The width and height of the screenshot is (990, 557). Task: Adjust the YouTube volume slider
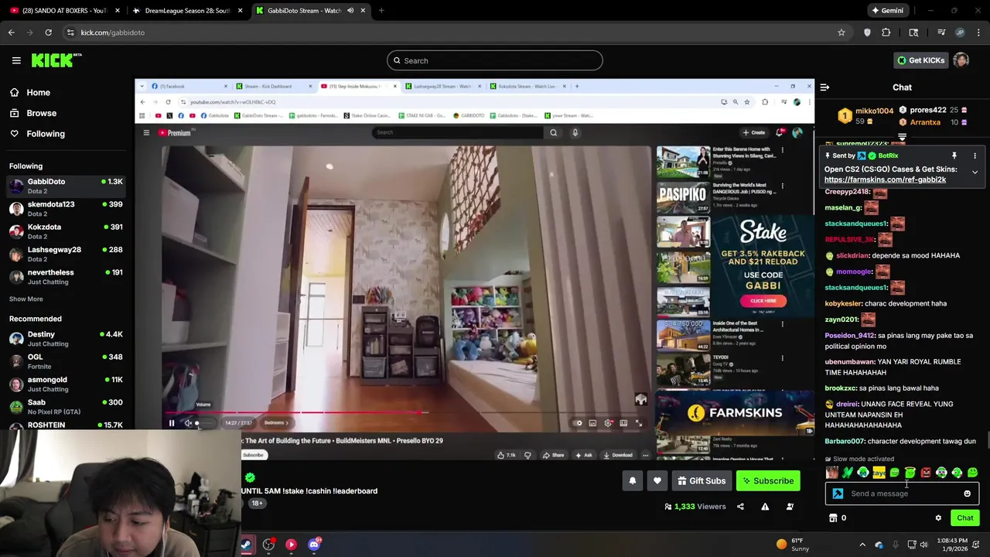coord(203,423)
